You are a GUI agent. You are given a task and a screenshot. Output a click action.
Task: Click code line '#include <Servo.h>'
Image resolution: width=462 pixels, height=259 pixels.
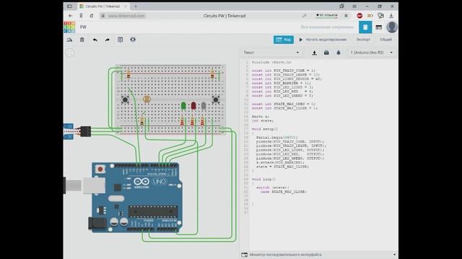coord(271,63)
